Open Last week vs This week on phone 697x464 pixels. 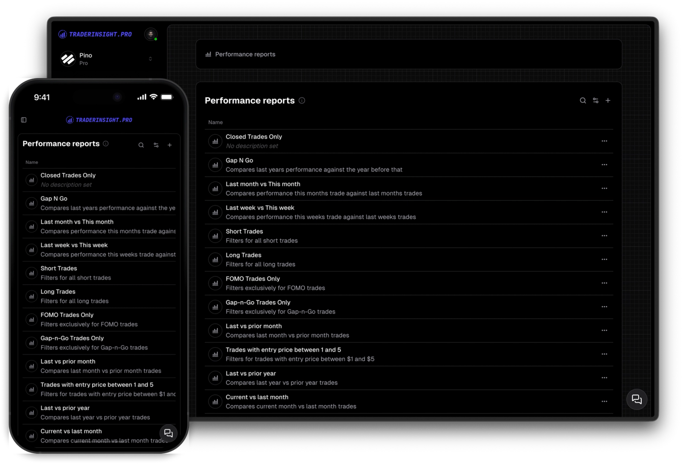point(99,250)
